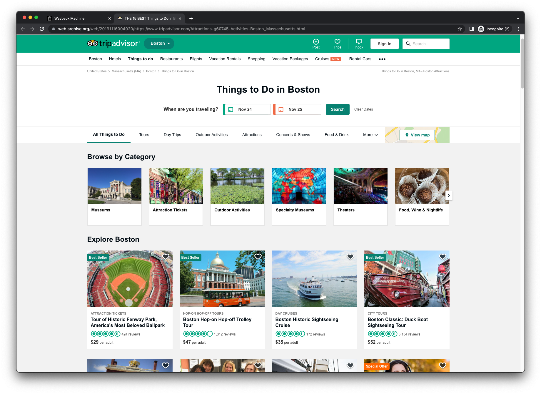This screenshot has width=541, height=394.
Task: Favorite the Duck Boat Sightseeing Tour
Action: click(442, 256)
